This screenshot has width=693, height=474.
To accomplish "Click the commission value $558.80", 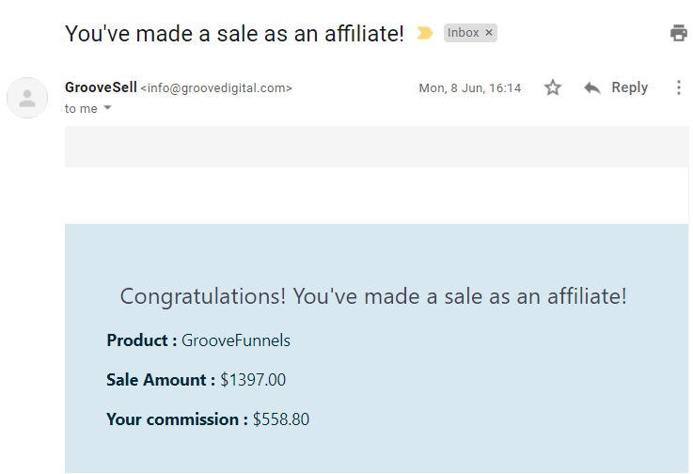I will click(x=281, y=419).
